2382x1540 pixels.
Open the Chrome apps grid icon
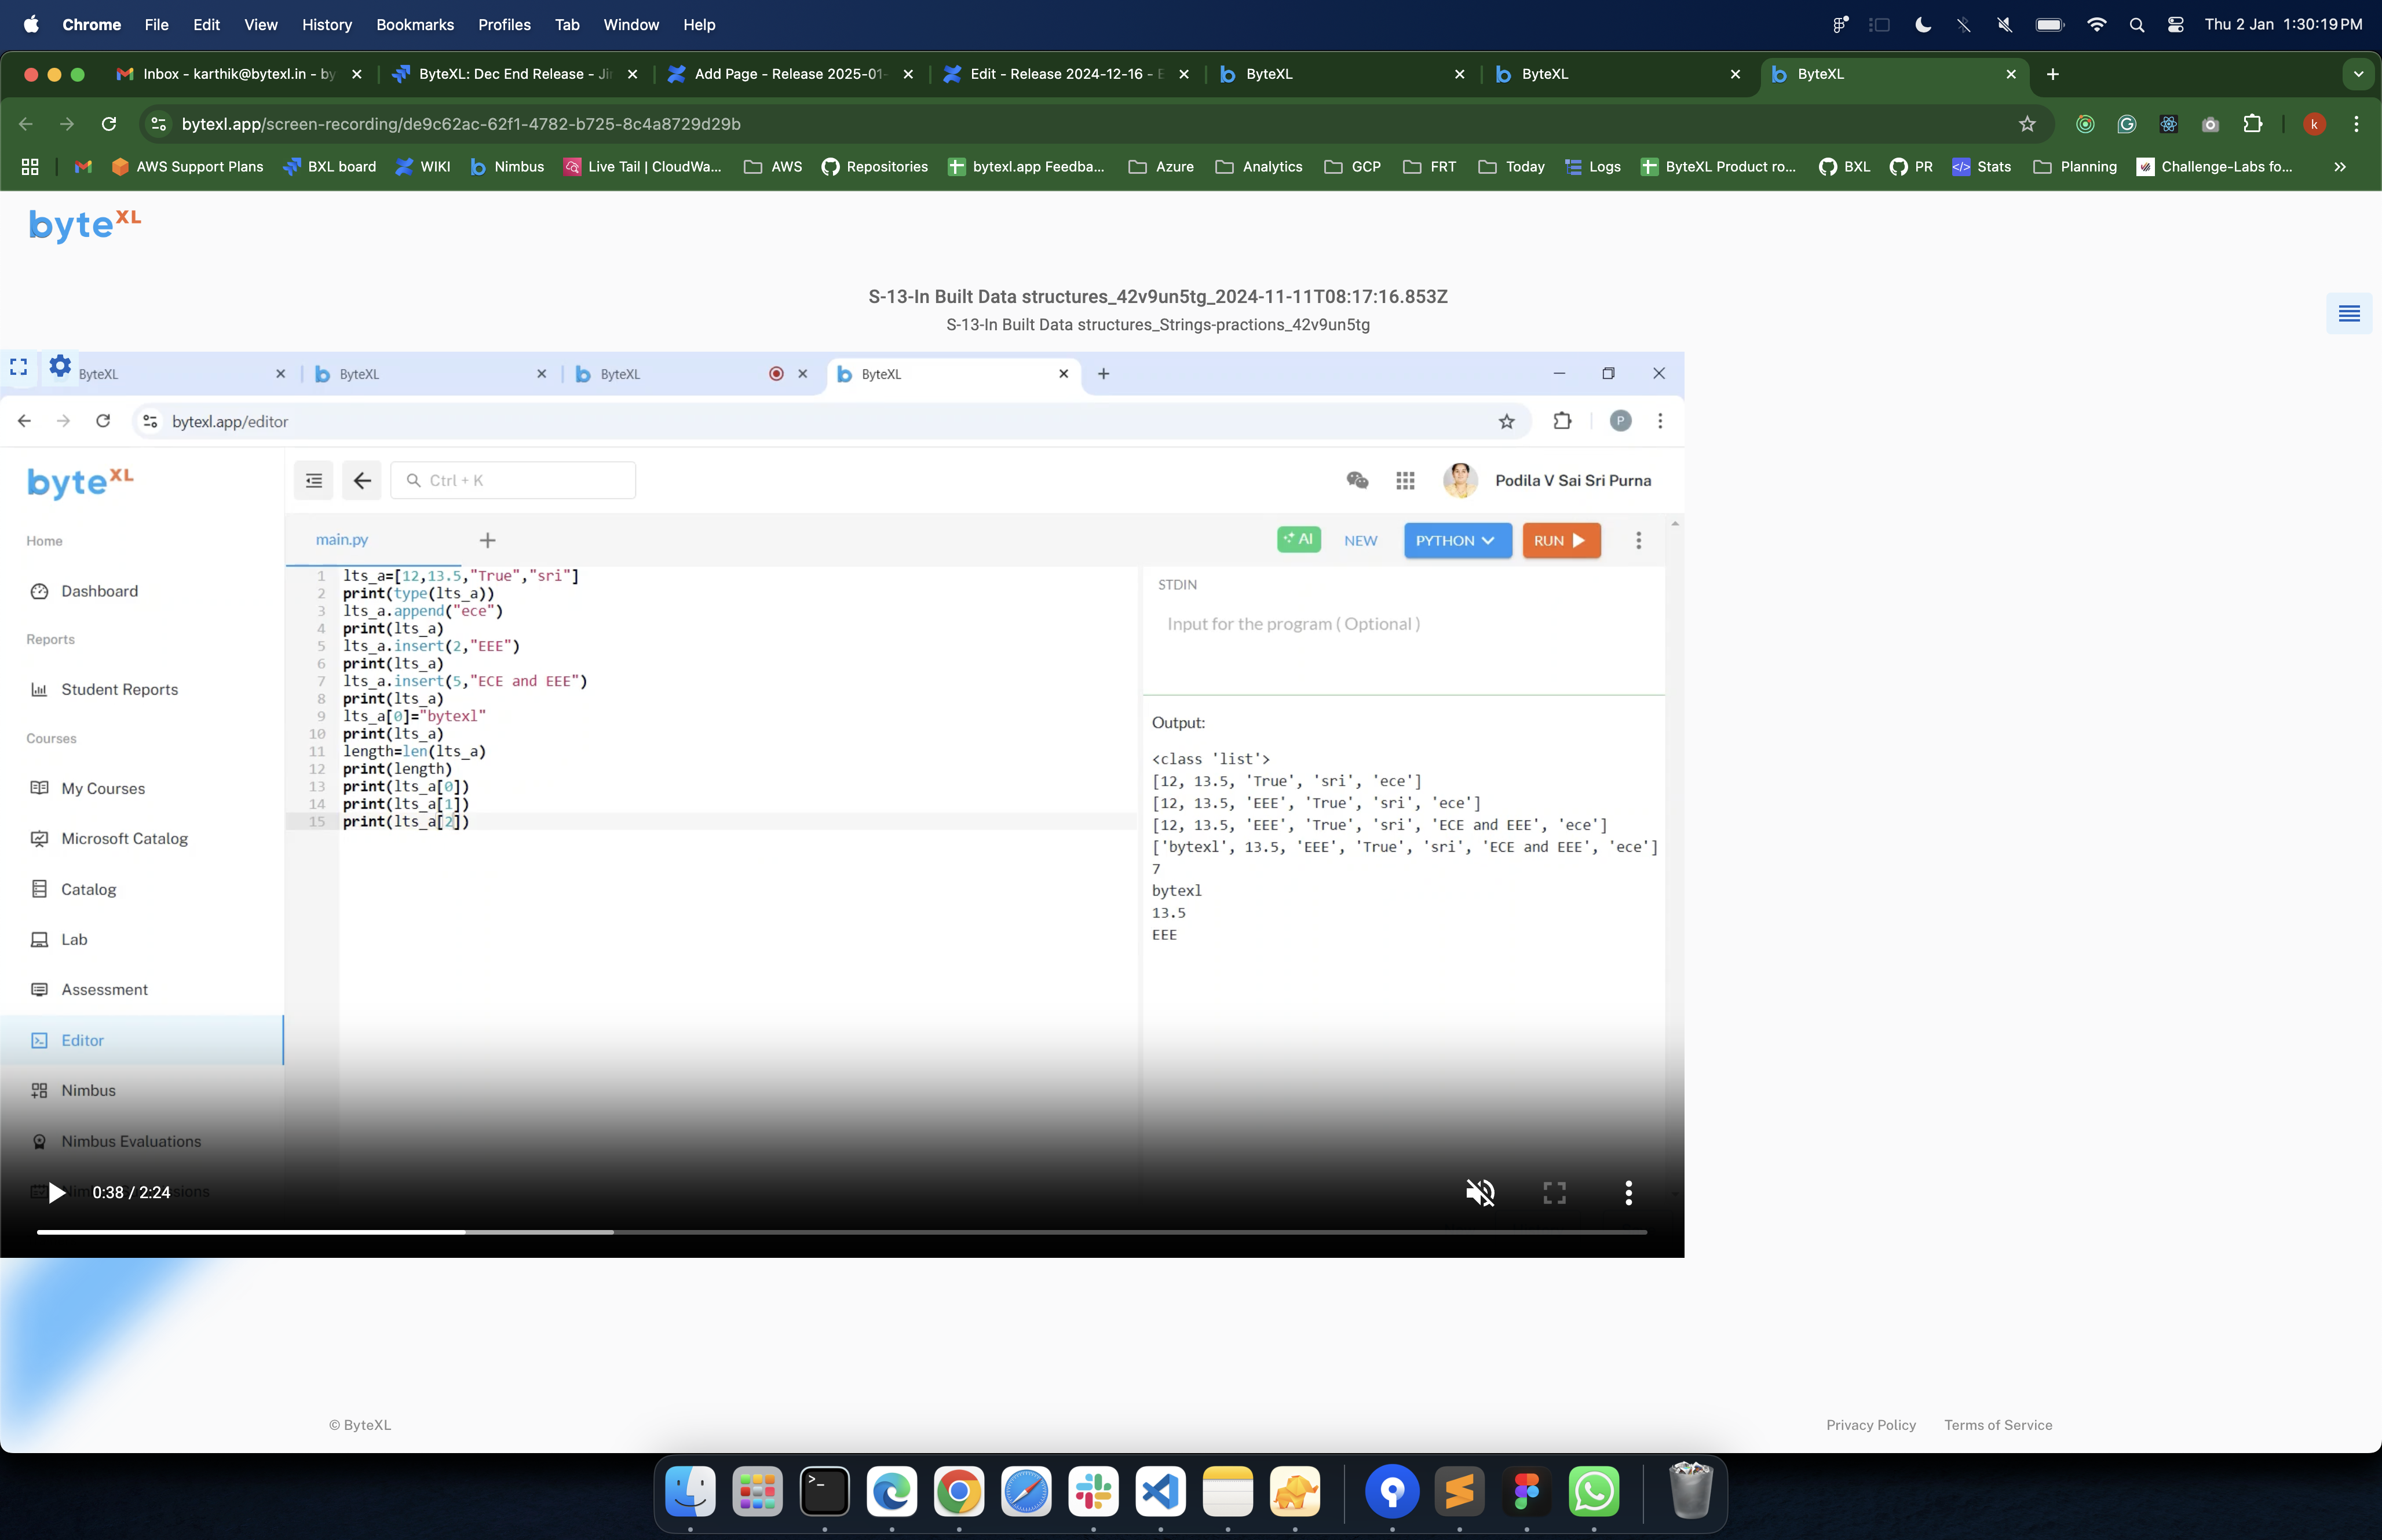coord(30,167)
